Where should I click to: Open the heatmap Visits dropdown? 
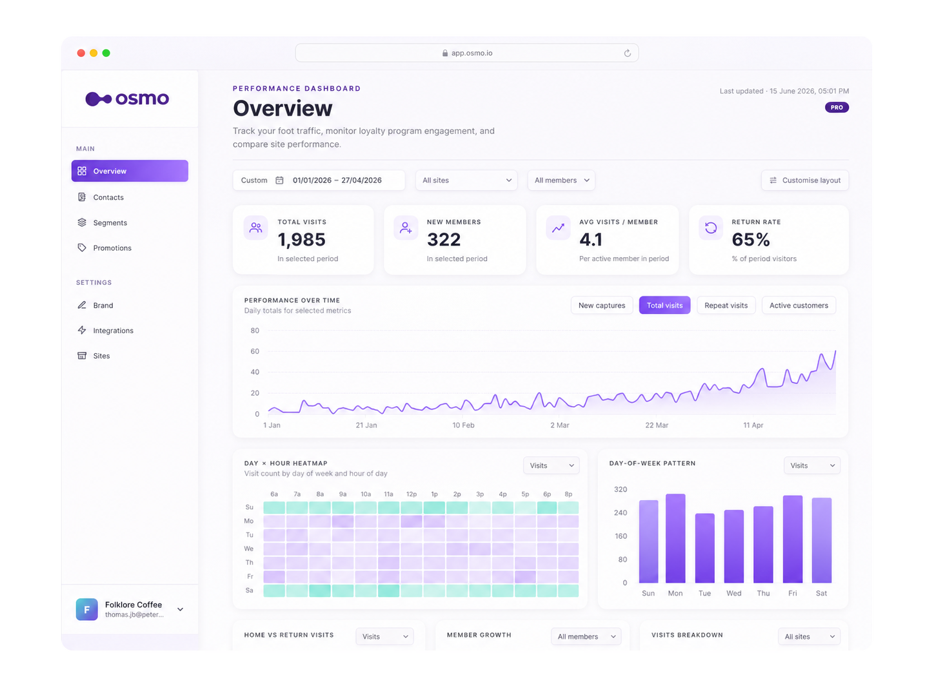click(x=551, y=465)
